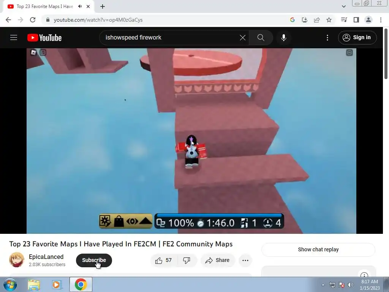The image size is (389, 292).
Task: Share this page from the address bar
Action: [x=317, y=20]
